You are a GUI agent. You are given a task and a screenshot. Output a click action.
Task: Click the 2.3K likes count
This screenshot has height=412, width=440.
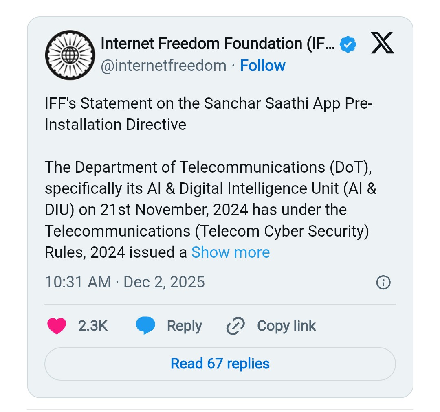tap(93, 326)
